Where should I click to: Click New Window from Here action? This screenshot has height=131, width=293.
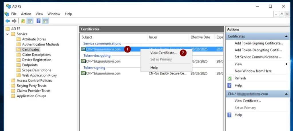(253, 71)
